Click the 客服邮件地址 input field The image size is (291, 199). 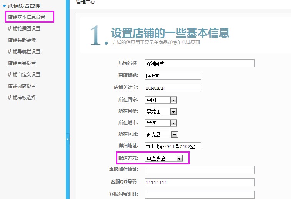click(x=200, y=170)
